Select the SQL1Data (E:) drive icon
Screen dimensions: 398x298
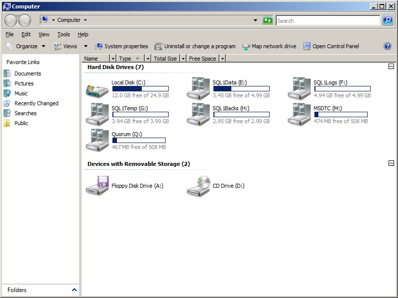[198, 89]
